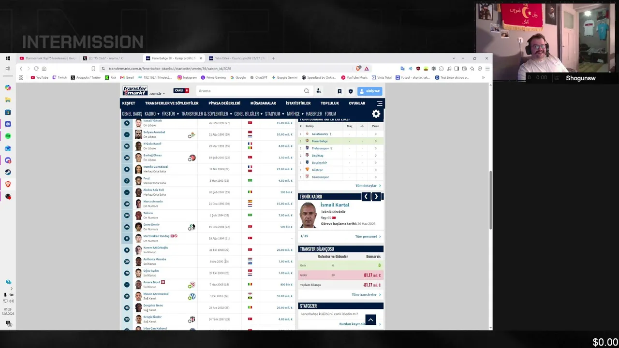Open Spotify from the taskbar
619x348 pixels.
tap(8, 136)
